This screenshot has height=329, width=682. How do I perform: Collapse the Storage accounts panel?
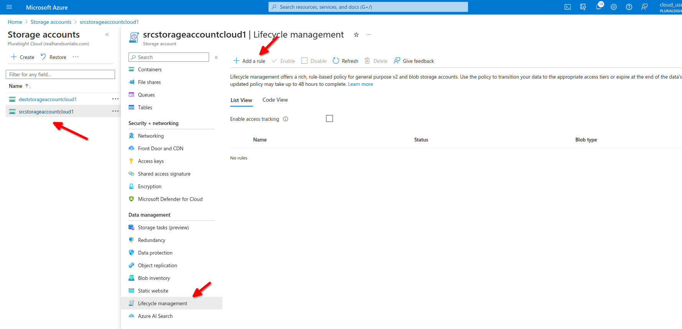107,35
